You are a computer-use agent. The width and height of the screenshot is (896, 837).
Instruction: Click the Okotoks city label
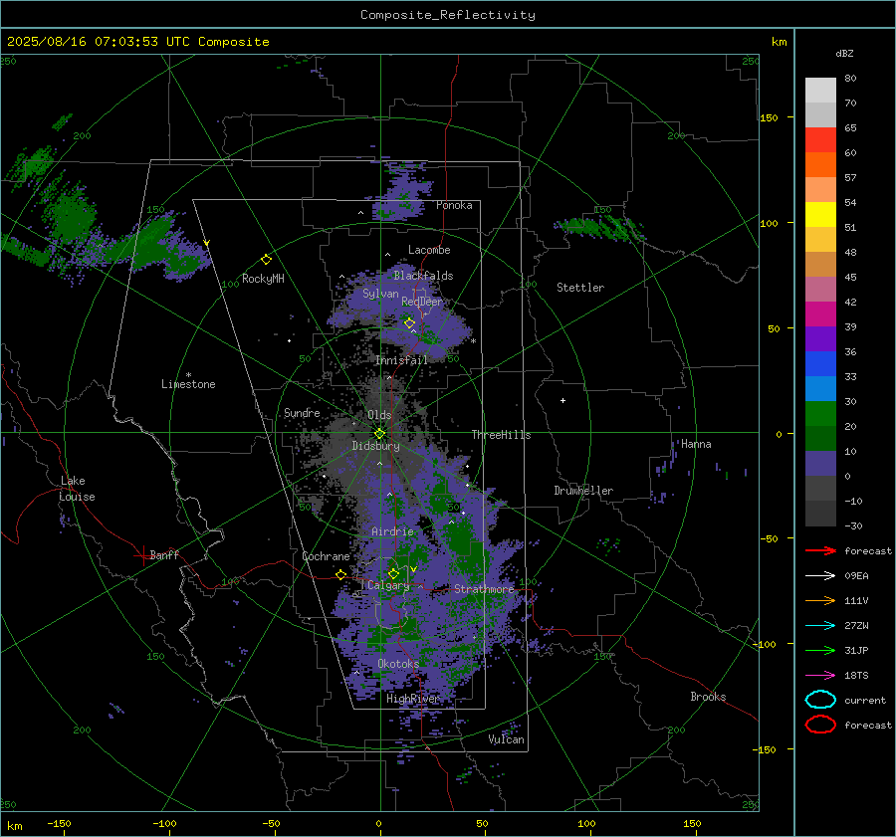398,664
